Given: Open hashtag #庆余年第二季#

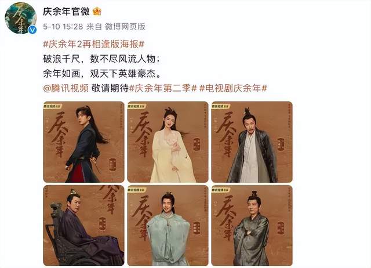Looking at the screenshot, I should pyautogui.click(x=162, y=88).
